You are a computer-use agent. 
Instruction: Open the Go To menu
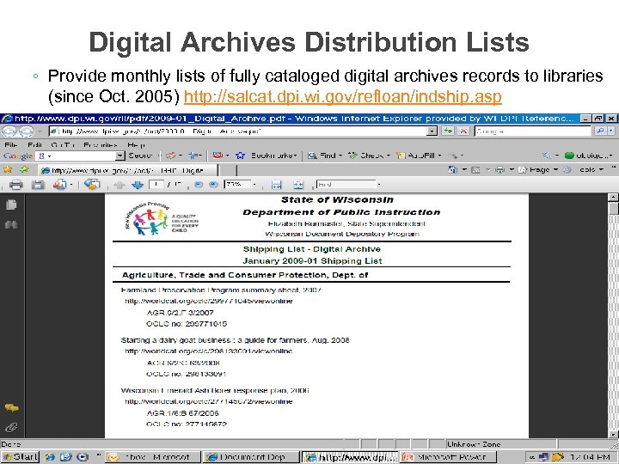pos(63,145)
